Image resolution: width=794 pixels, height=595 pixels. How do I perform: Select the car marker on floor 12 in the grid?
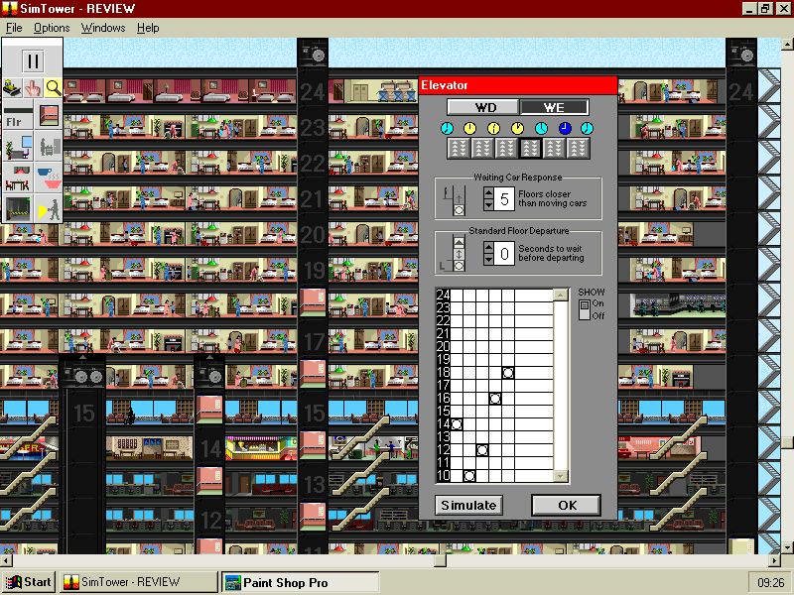tap(482, 450)
